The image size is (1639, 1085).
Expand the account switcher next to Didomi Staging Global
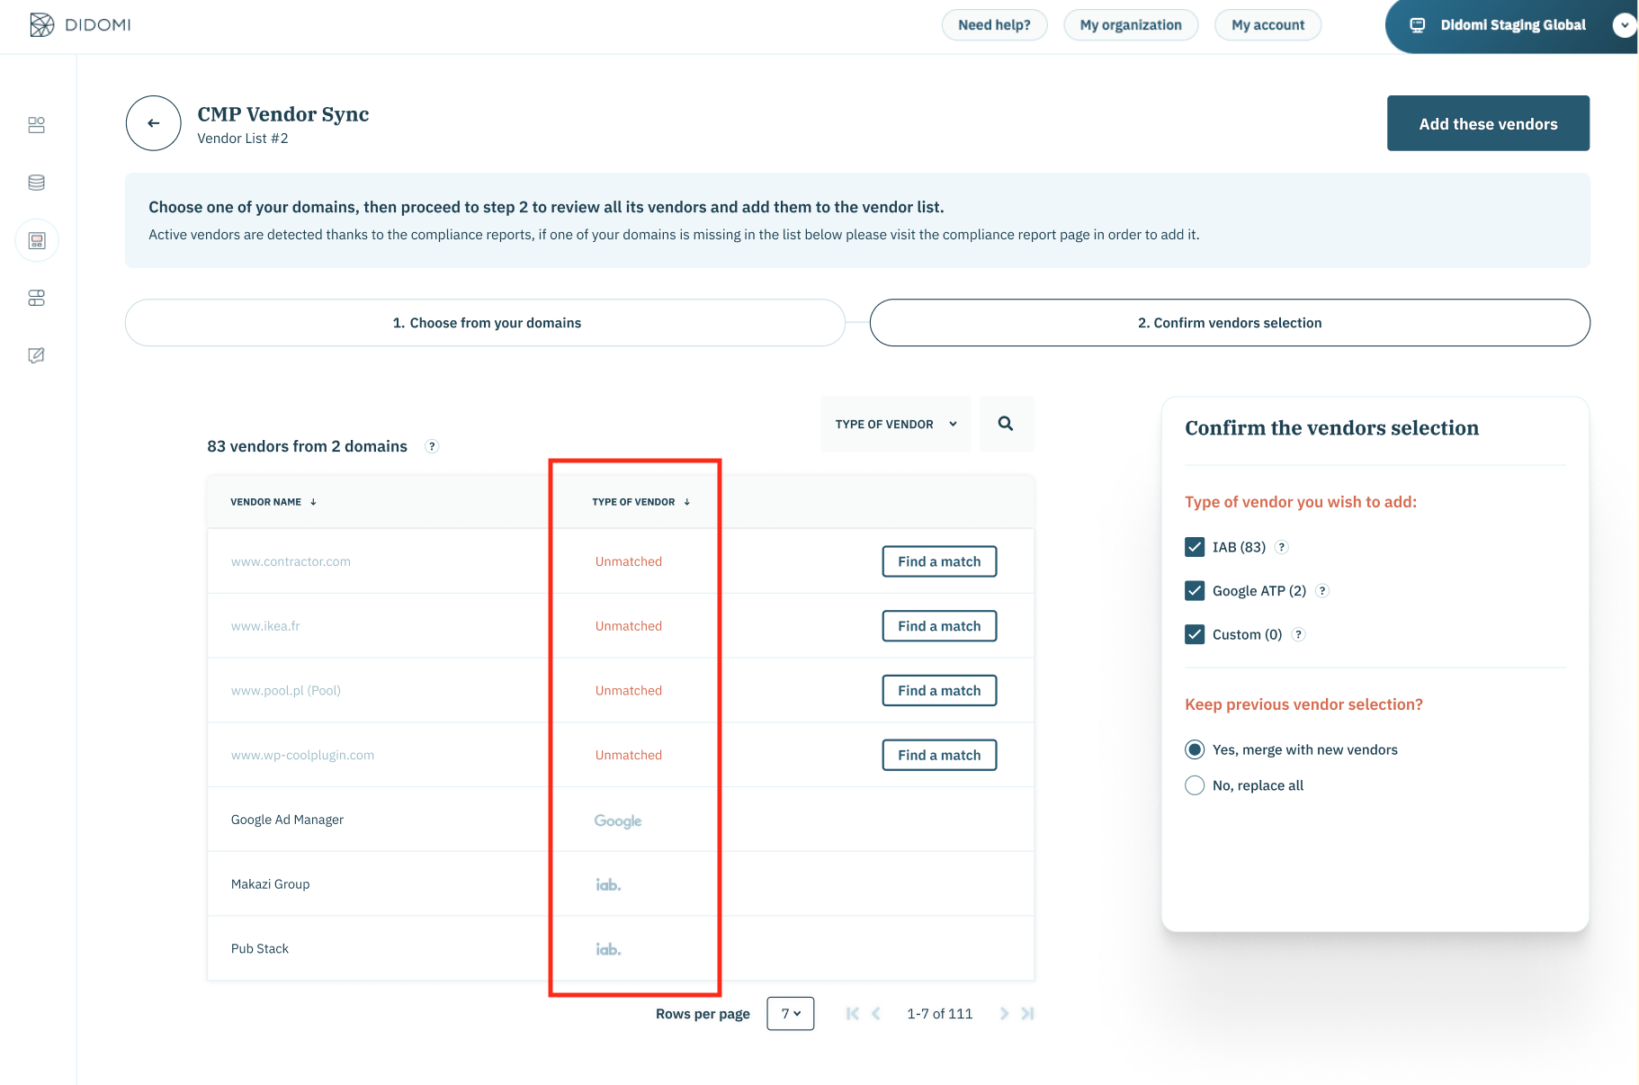pyautogui.click(x=1625, y=24)
